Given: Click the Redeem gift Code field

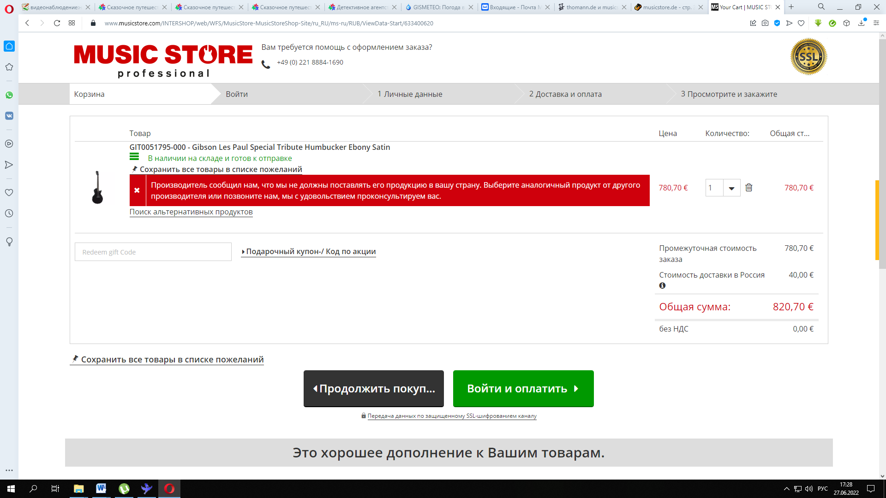Looking at the screenshot, I should [x=153, y=252].
